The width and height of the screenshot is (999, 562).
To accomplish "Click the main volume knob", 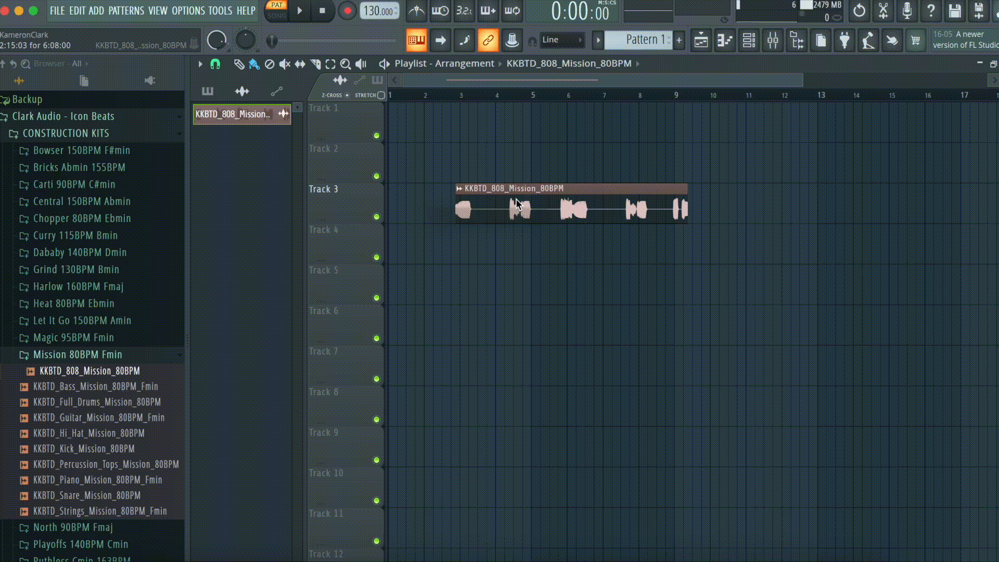I will (216, 40).
